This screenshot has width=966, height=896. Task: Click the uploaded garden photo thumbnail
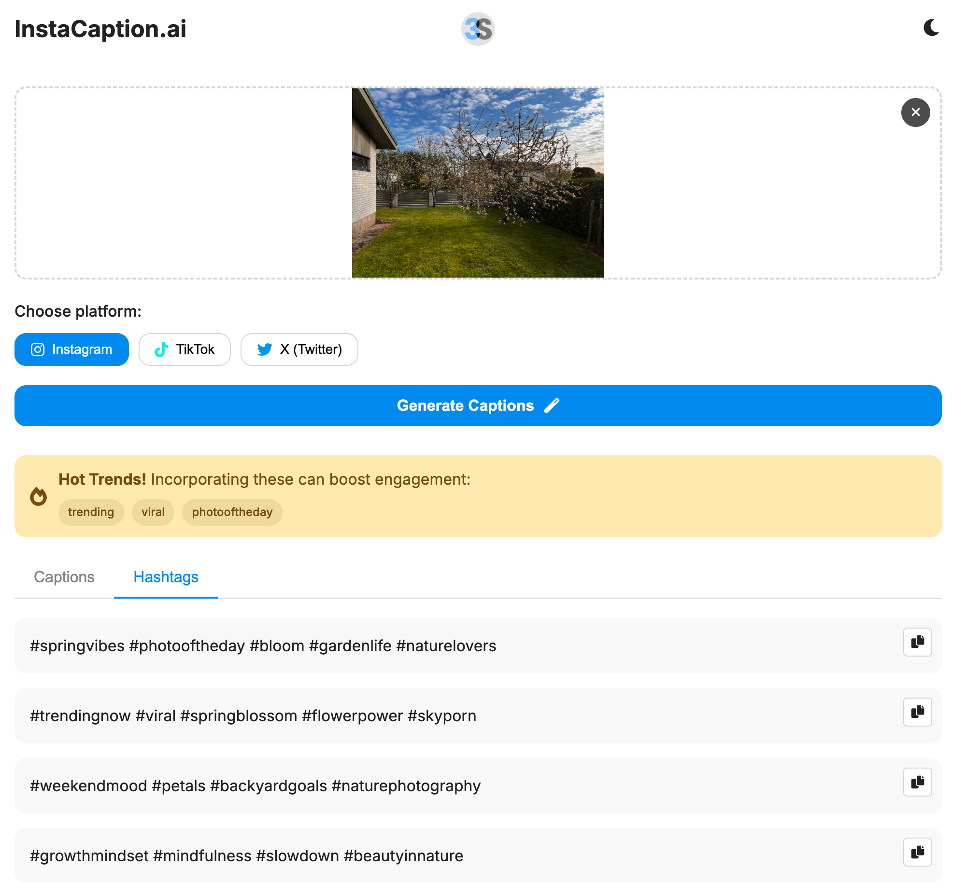pyautogui.click(x=477, y=183)
